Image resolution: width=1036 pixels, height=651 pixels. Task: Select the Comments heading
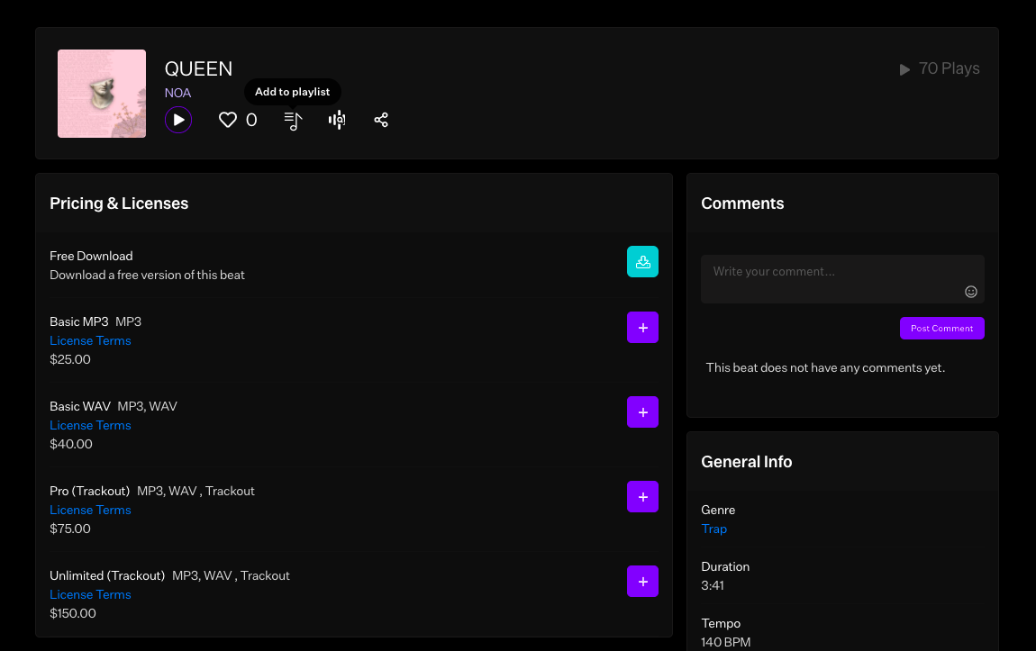pyautogui.click(x=742, y=203)
